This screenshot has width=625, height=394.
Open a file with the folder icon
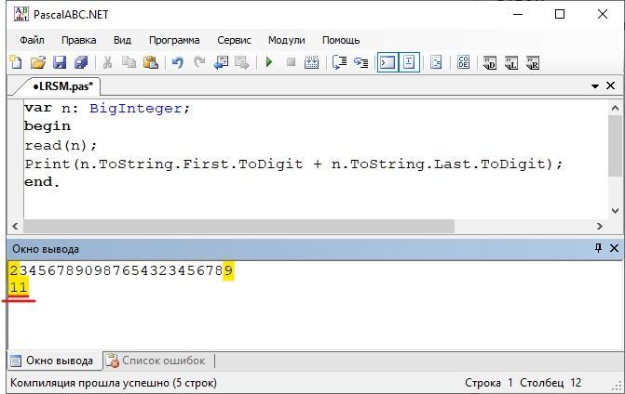click(38, 62)
